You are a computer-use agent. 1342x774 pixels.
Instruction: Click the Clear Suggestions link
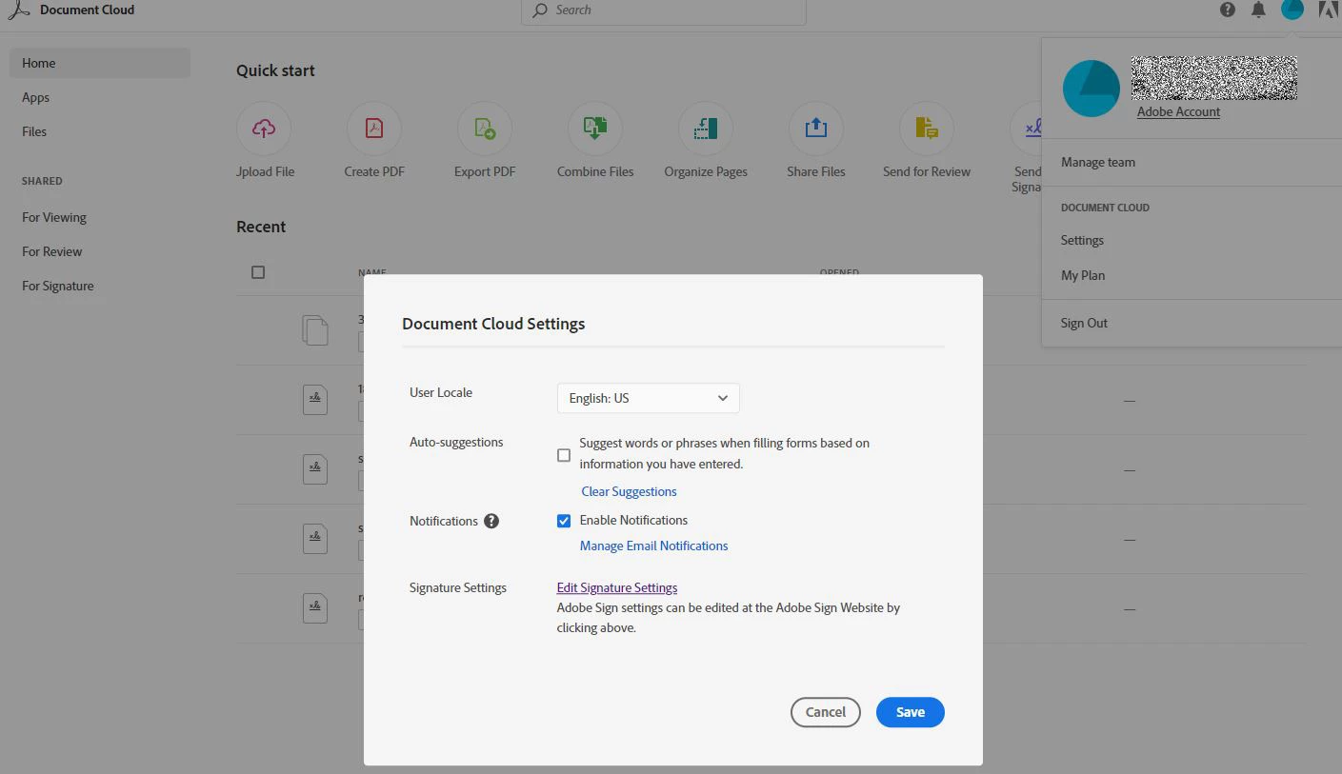pyautogui.click(x=630, y=491)
